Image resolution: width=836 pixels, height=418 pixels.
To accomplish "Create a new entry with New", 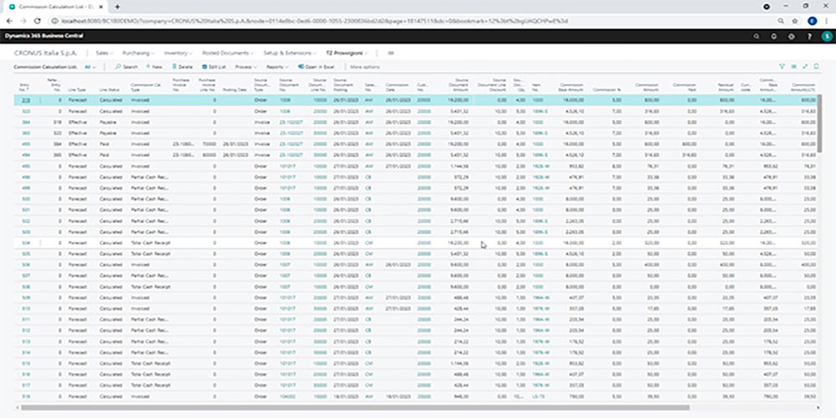I will coord(155,66).
